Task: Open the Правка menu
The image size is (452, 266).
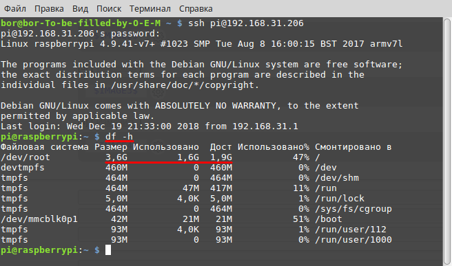Action: 49,9
